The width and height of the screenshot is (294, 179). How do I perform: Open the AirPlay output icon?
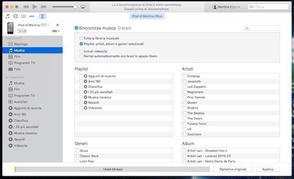point(83,7)
